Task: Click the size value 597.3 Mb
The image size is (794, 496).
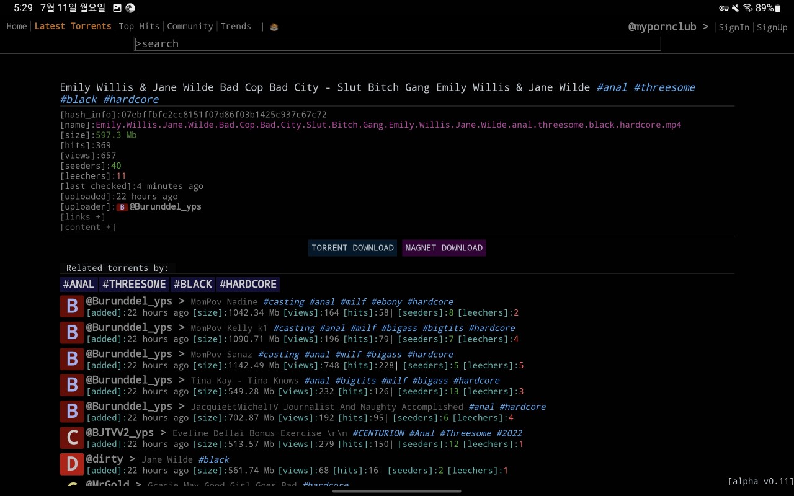Action: coord(116,135)
